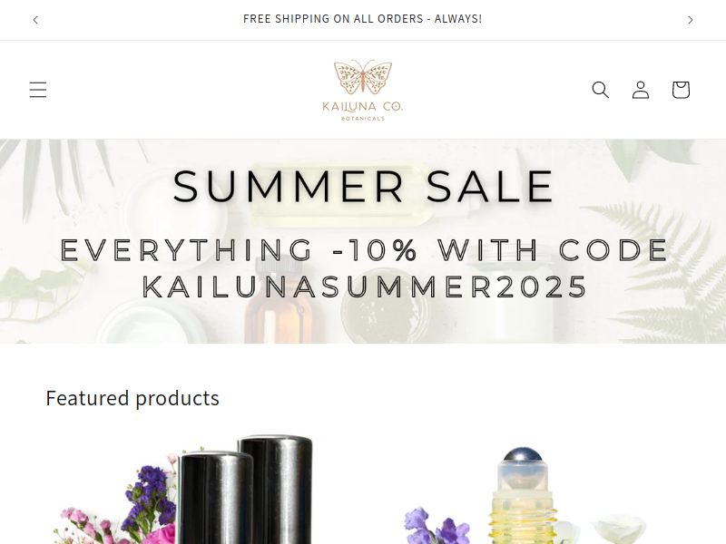Screen dimensions: 726x544
Task: Click the Kailuna Co. butterfly logo
Action: pyautogui.click(x=363, y=77)
